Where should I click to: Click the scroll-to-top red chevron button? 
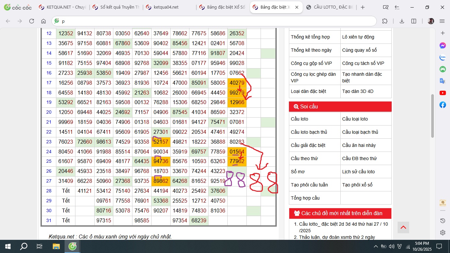(403, 227)
